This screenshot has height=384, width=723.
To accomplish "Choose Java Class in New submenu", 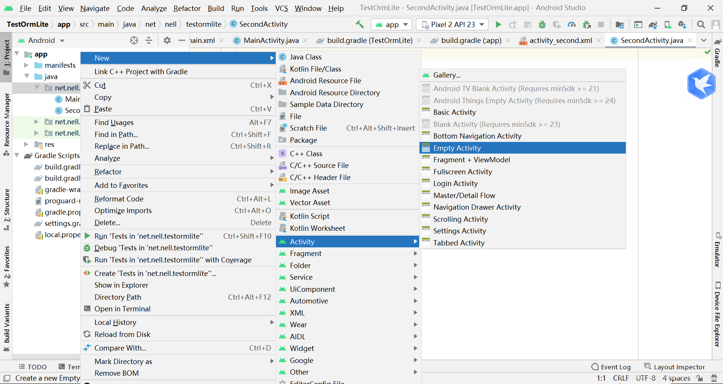I will (348, 57).
